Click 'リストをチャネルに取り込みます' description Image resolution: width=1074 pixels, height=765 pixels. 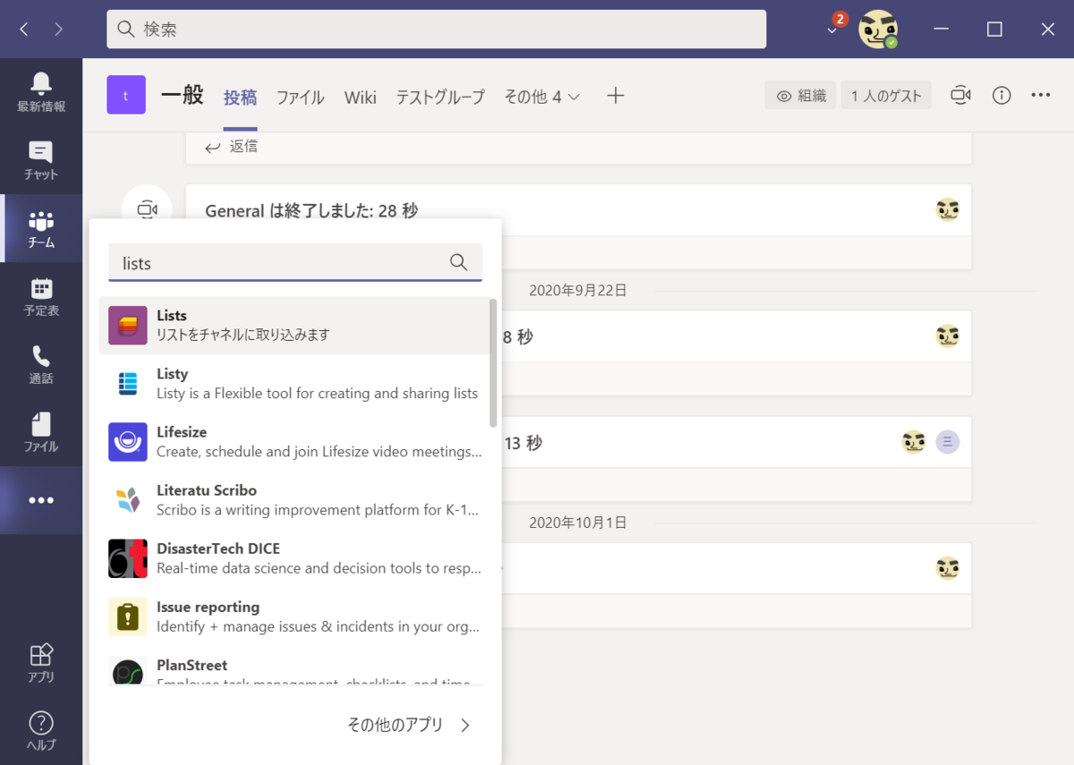(243, 335)
